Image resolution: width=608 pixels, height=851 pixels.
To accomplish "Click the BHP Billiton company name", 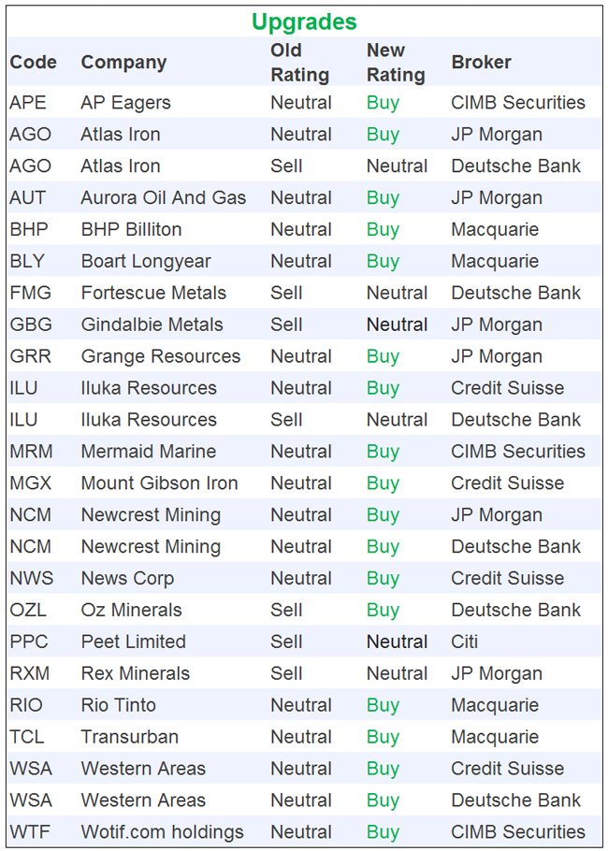I will click(131, 230).
